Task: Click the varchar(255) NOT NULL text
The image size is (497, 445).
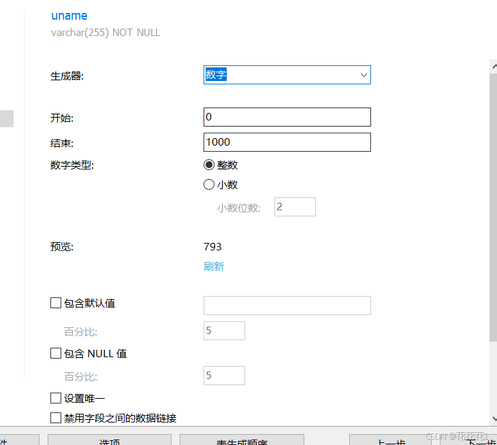Action: click(x=106, y=33)
